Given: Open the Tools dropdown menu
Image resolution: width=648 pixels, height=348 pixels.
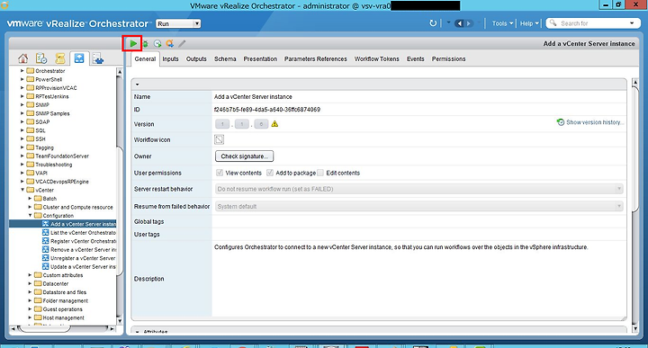Looking at the screenshot, I should pyautogui.click(x=502, y=23).
